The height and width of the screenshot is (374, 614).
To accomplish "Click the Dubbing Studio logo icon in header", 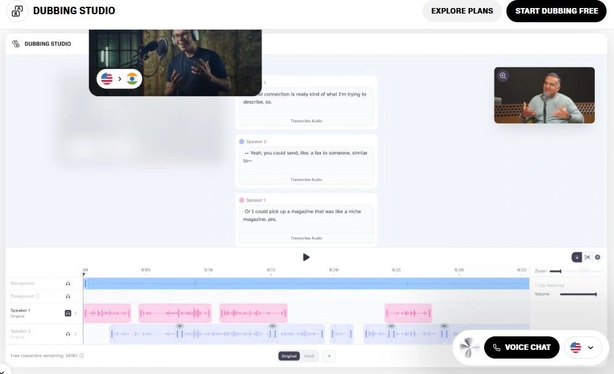I will coord(17,11).
